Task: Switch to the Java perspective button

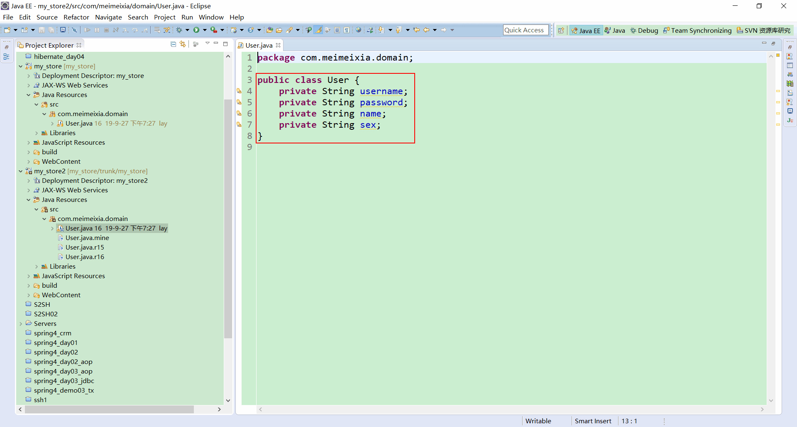Action: pyautogui.click(x=615, y=30)
